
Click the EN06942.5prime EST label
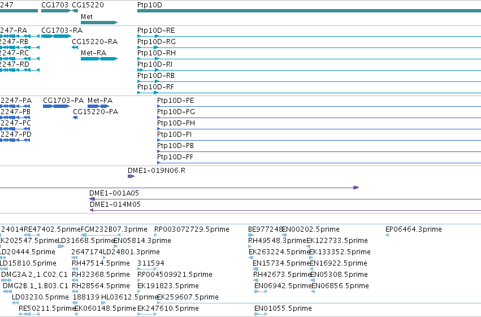pyautogui.click(x=283, y=286)
